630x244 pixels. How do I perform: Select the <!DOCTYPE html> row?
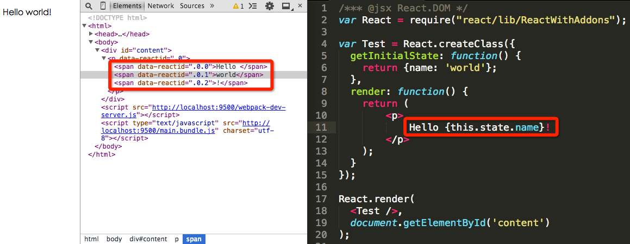tap(117, 18)
